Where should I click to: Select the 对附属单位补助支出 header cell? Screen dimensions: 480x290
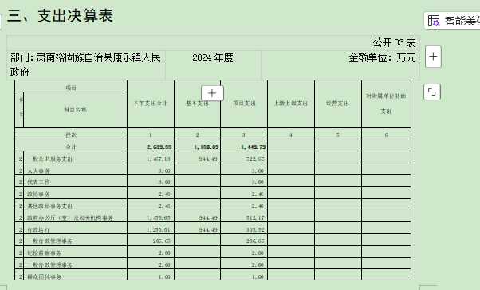pyautogui.click(x=386, y=104)
